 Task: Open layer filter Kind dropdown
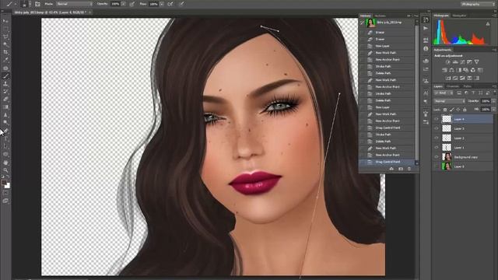pos(444,93)
